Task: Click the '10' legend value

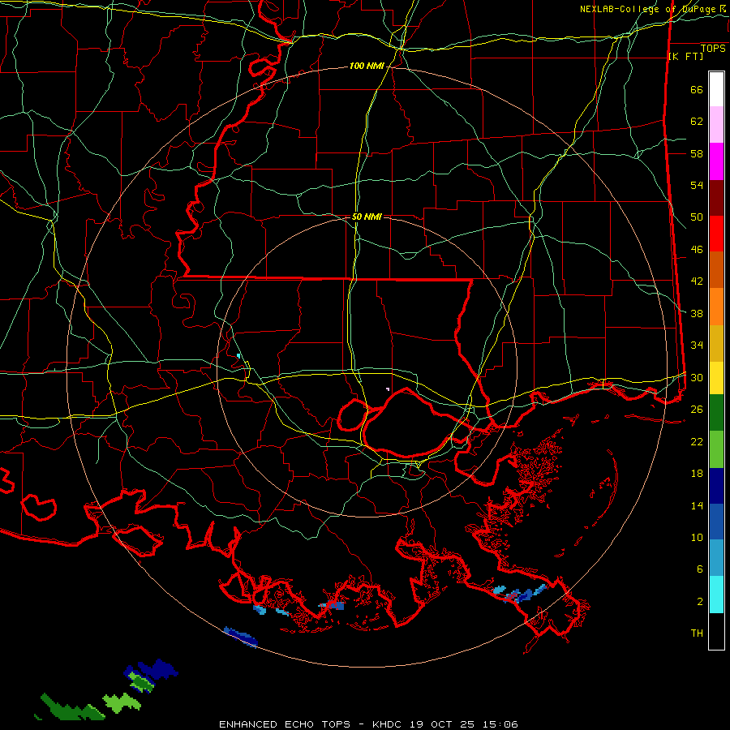Action: [x=697, y=537]
